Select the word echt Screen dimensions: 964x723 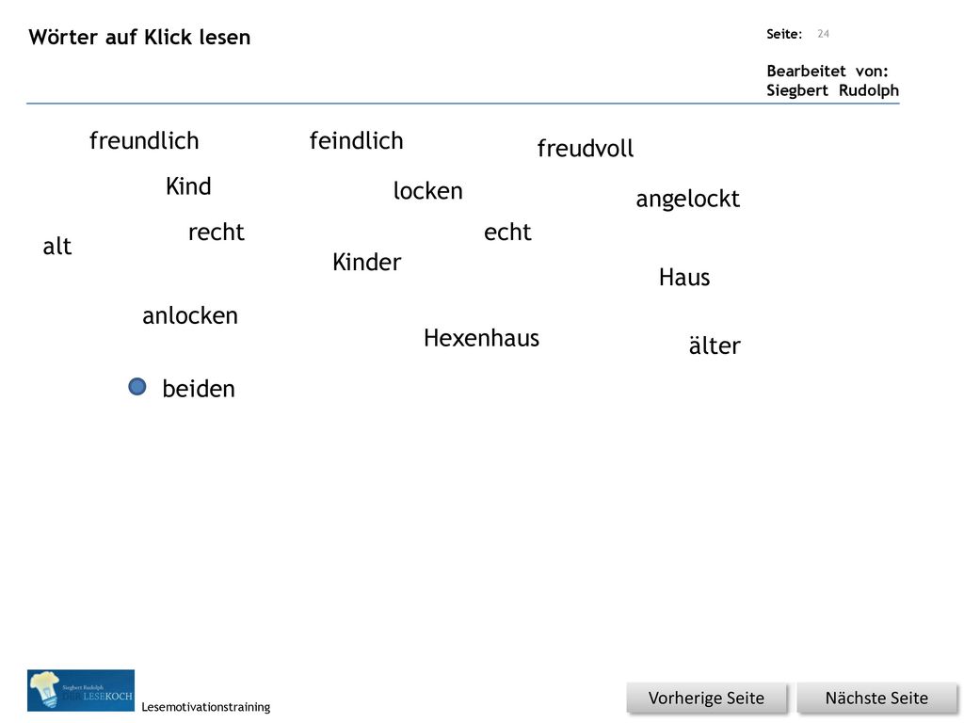507,233
